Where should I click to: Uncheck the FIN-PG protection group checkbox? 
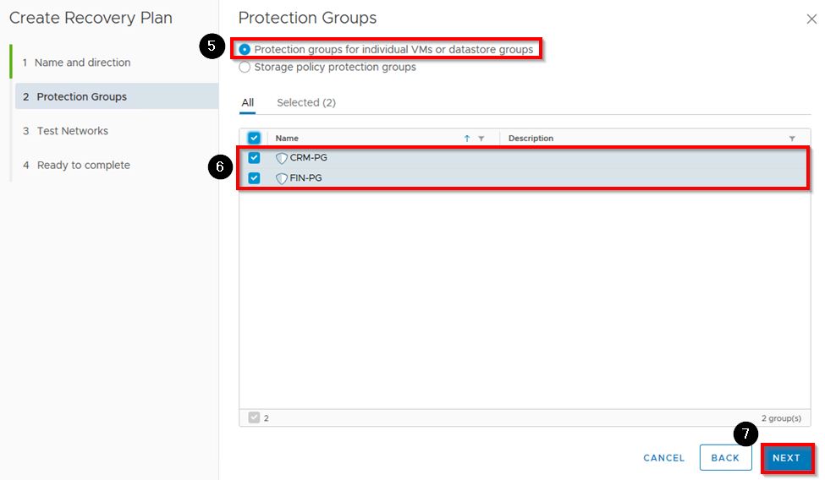254,178
